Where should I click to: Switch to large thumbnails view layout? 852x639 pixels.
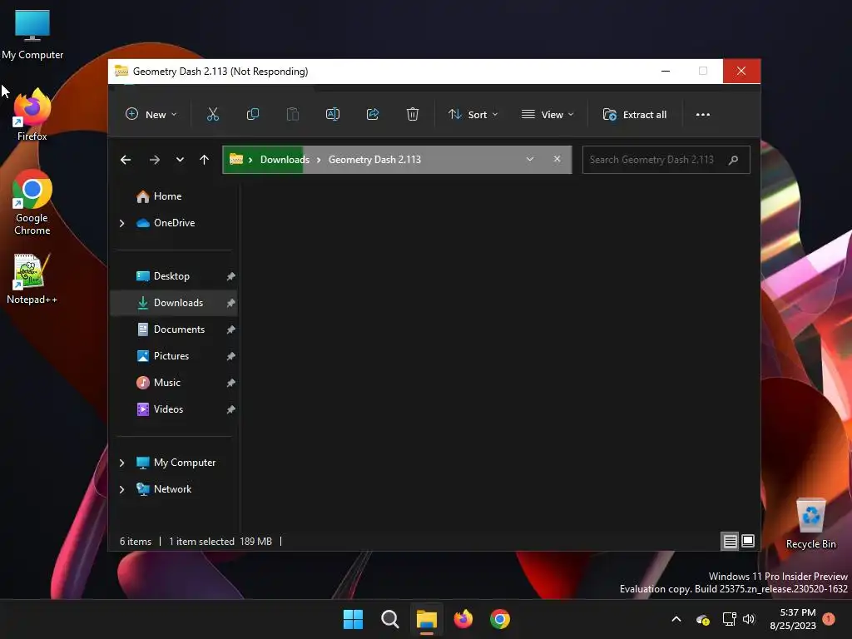[748, 541]
